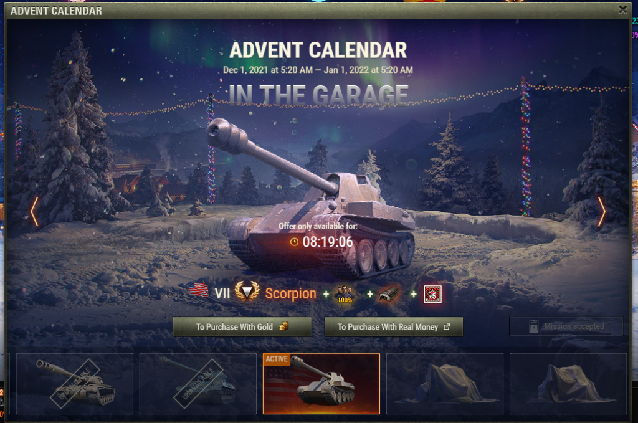Select the last covered upcoming tank thumbnail
The height and width of the screenshot is (423, 638).
click(568, 384)
